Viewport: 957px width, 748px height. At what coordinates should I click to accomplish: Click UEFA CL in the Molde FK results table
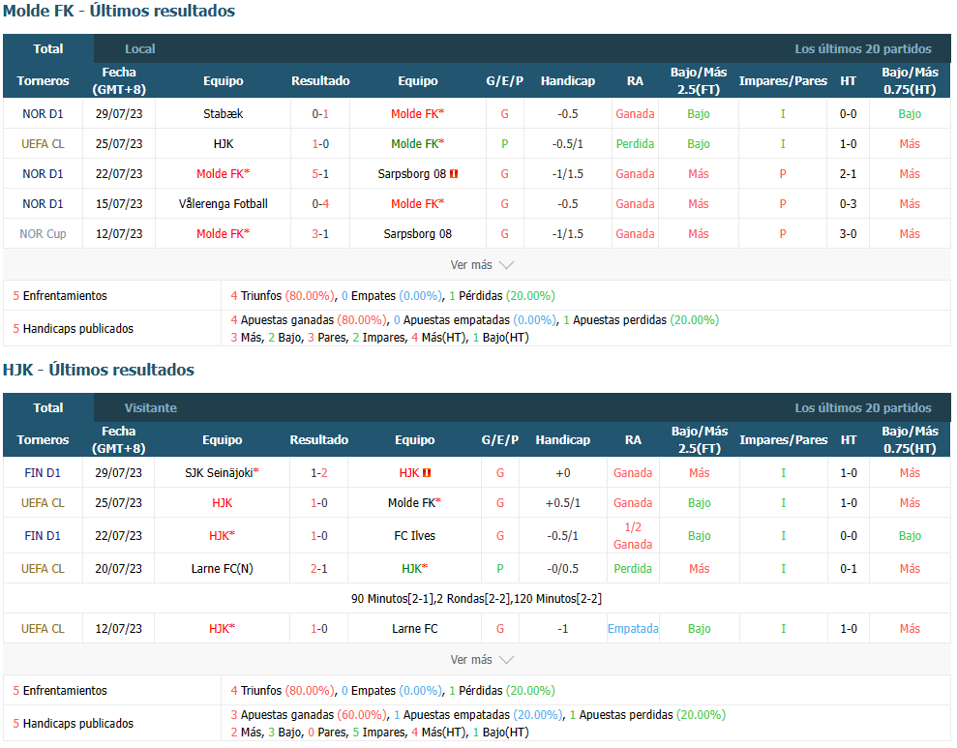click(43, 144)
